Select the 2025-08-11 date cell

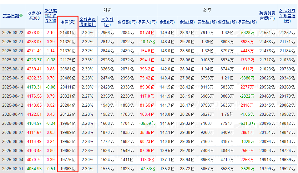point(13,114)
